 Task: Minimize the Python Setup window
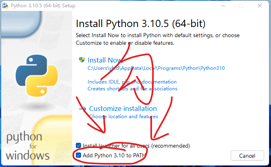point(223,6)
